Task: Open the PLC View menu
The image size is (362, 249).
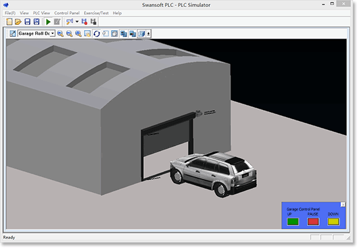Action: [42, 13]
